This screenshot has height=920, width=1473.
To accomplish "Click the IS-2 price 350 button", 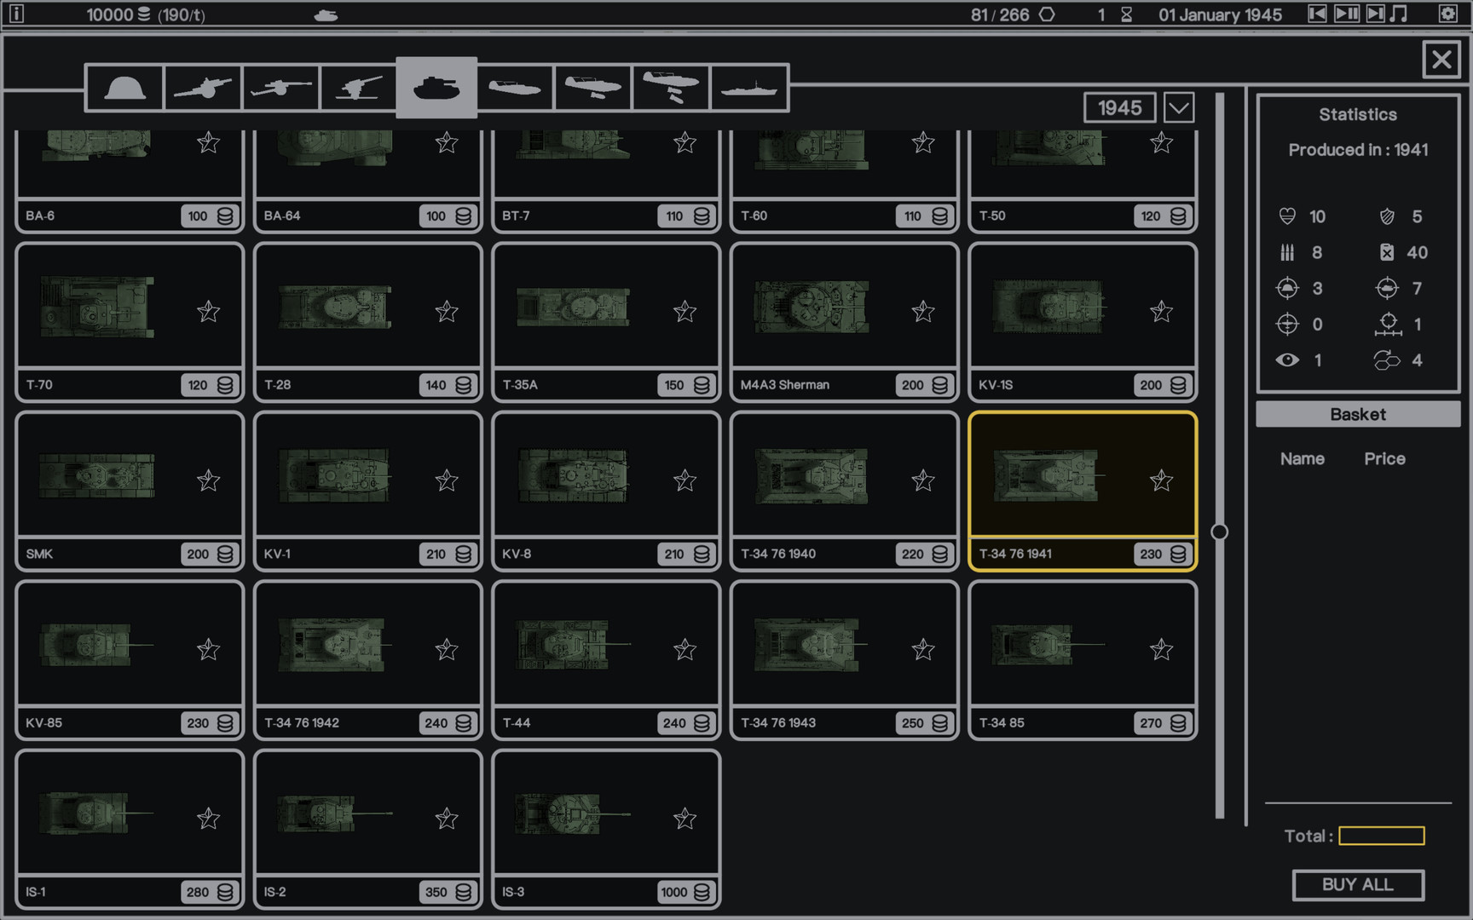I will [x=448, y=892].
